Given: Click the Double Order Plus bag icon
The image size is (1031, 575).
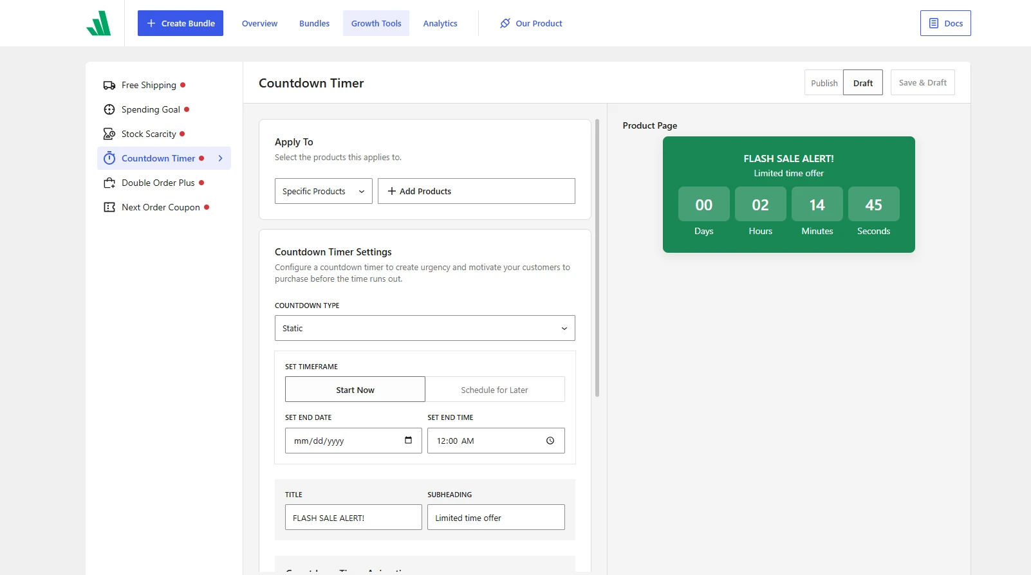Looking at the screenshot, I should point(109,183).
